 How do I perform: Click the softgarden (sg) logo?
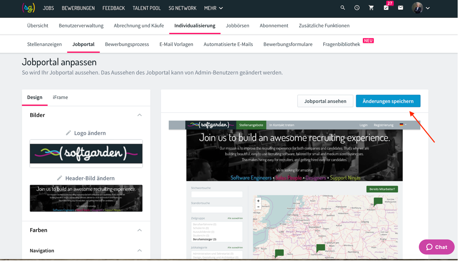coord(28,8)
